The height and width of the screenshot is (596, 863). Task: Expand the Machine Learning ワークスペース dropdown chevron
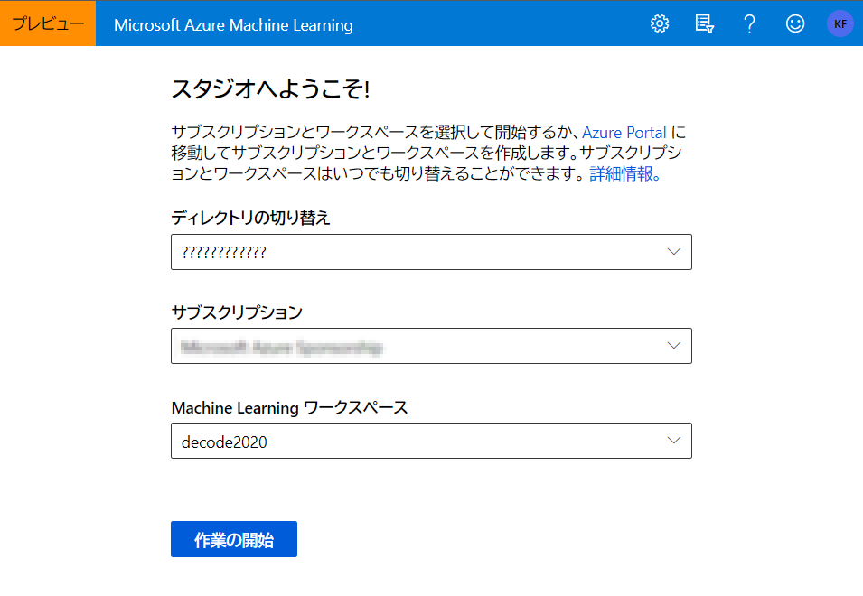point(673,441)
